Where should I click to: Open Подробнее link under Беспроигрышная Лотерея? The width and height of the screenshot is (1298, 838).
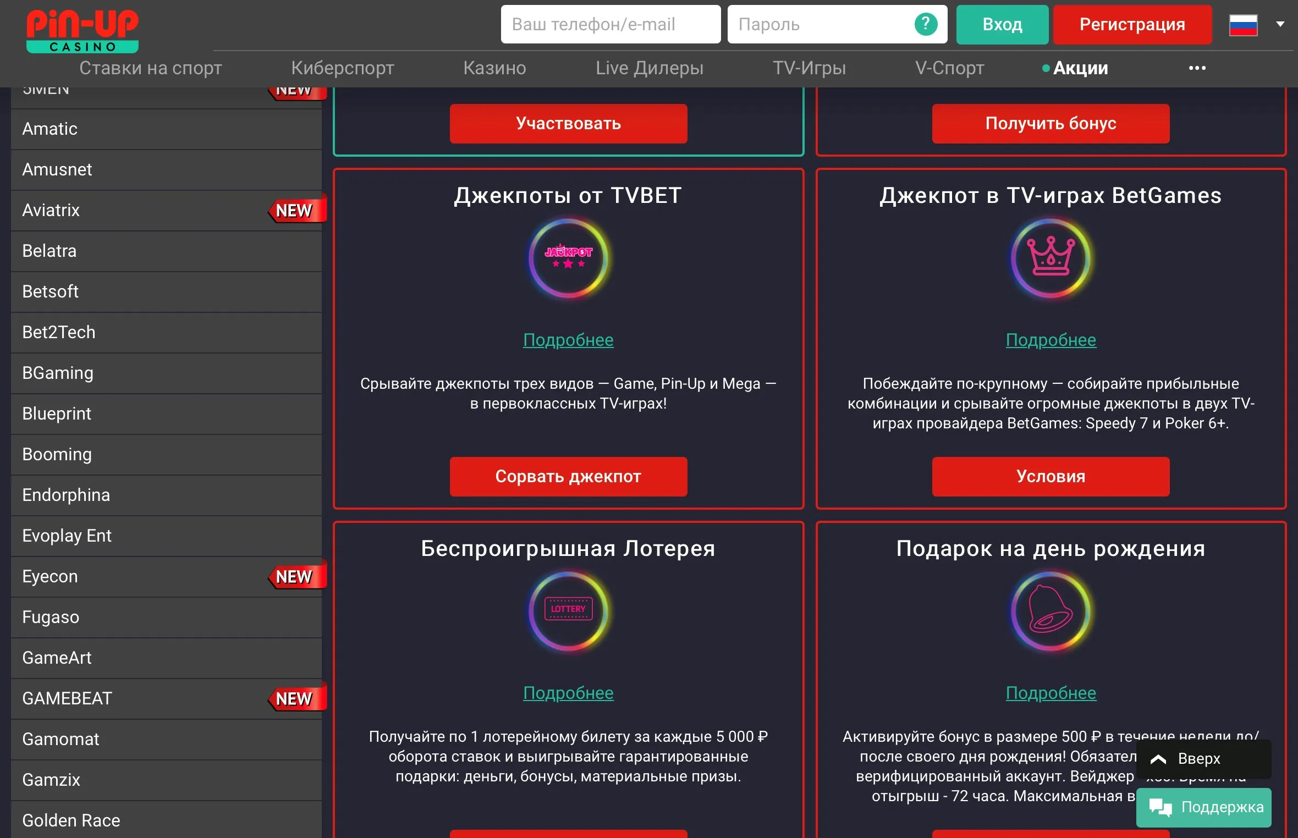[568, 693]
